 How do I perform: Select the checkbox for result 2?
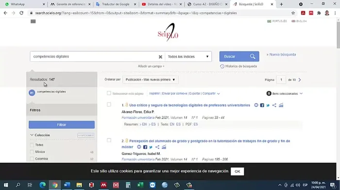(109, 140)
